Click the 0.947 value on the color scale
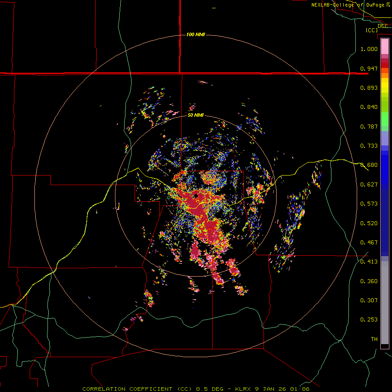 (369, 68)
